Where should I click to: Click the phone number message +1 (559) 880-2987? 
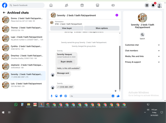pyautogui.click(x=65, y=87)
